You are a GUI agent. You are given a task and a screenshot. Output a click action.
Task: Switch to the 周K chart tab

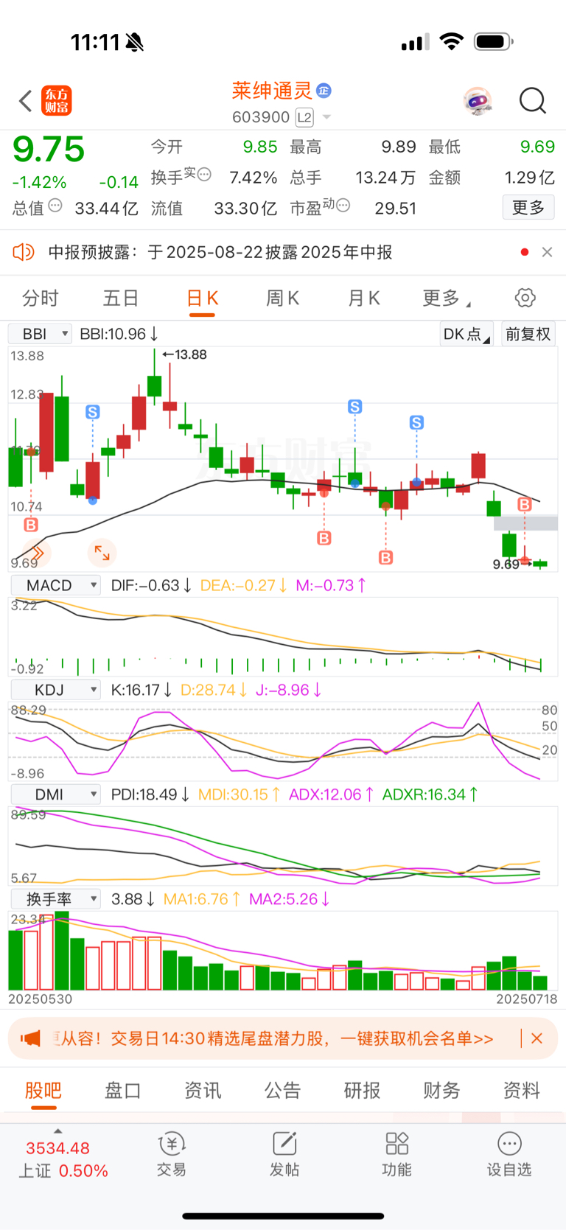click(x=282, y=298)
